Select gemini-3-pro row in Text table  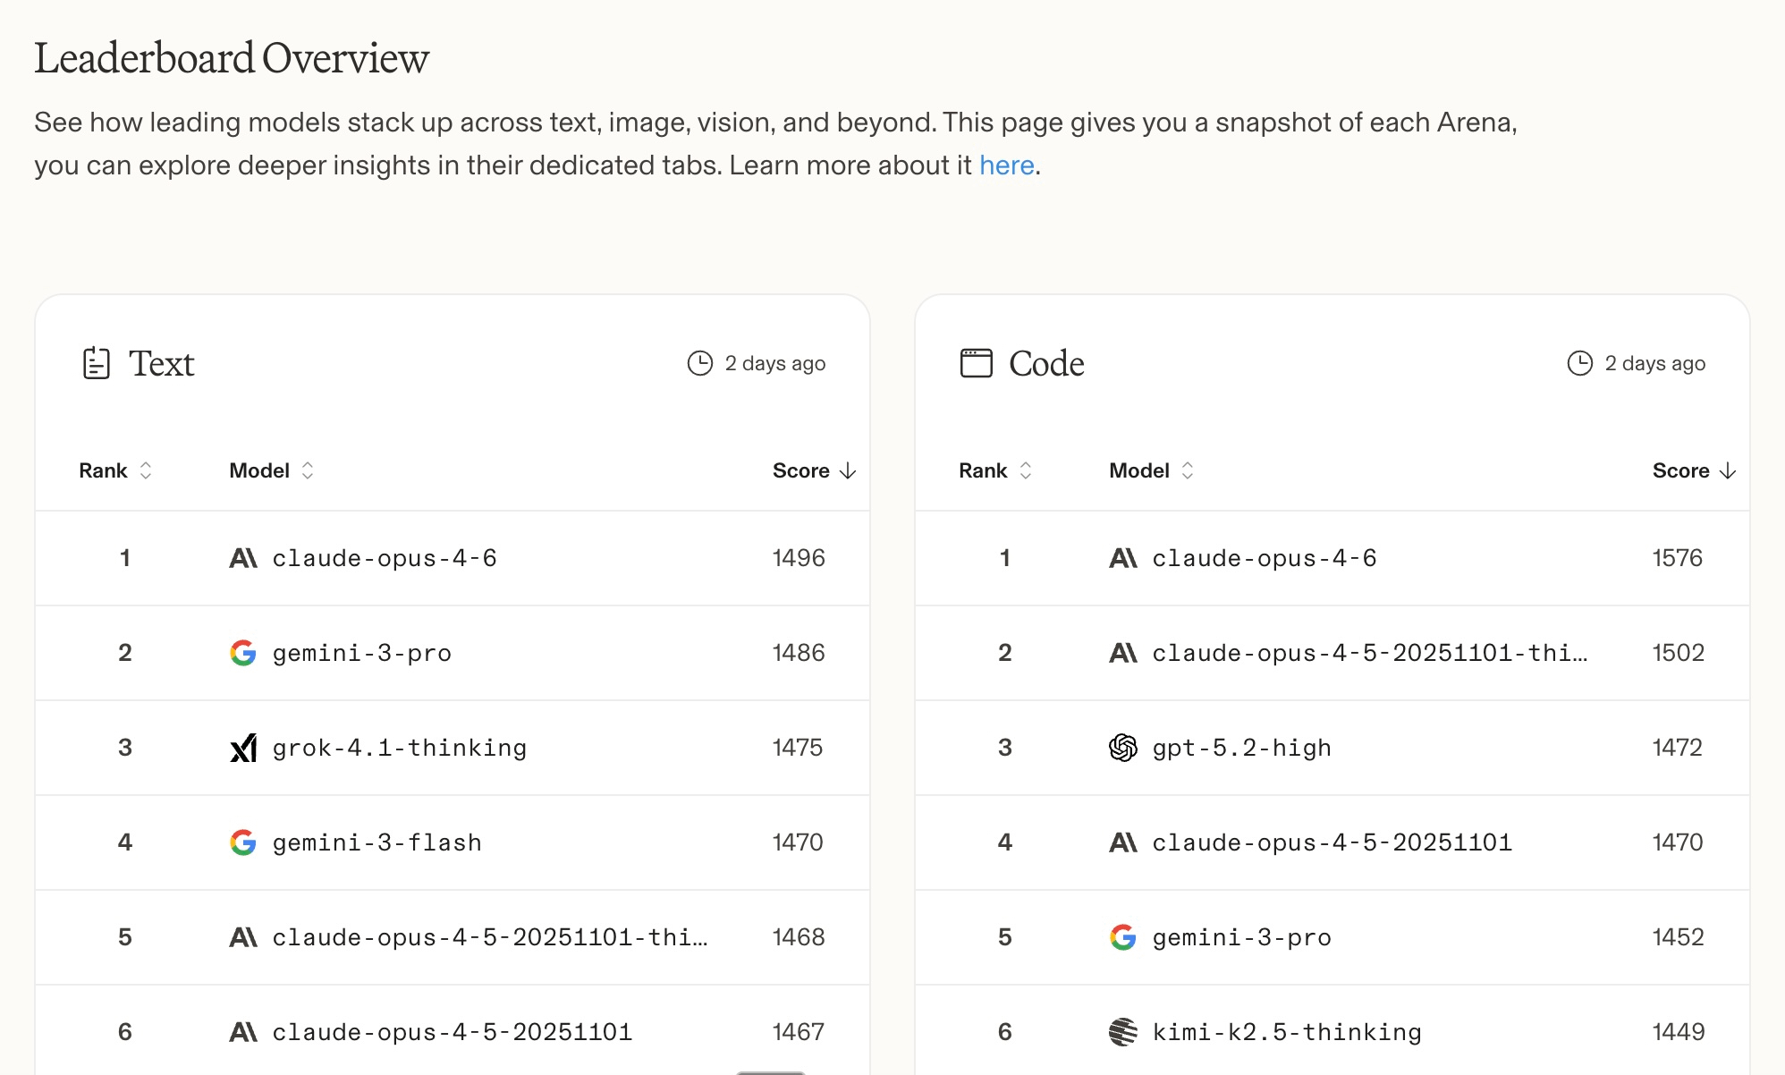tap(453, 653)
